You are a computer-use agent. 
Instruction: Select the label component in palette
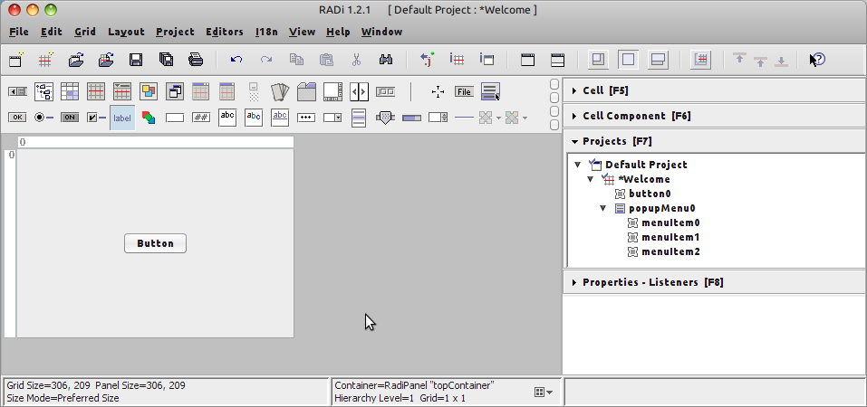[x=122, y=118]
